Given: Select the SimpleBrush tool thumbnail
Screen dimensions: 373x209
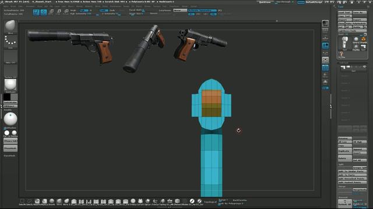Looking at the screenshot, I should (x=364, y=40).
